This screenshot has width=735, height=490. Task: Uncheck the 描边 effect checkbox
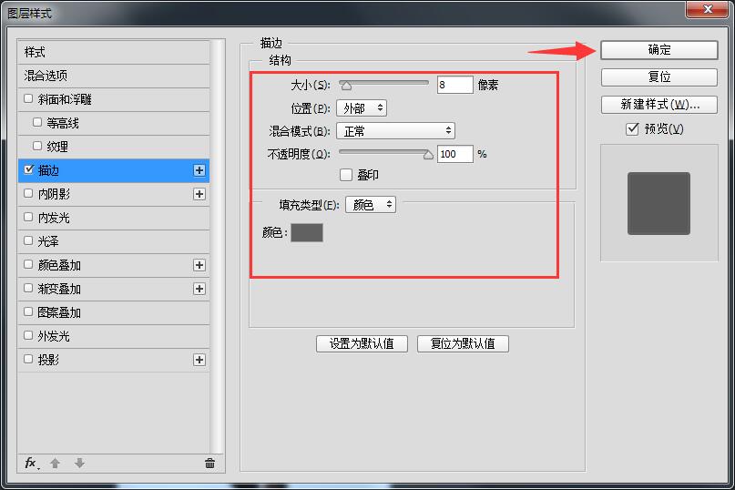28,169
